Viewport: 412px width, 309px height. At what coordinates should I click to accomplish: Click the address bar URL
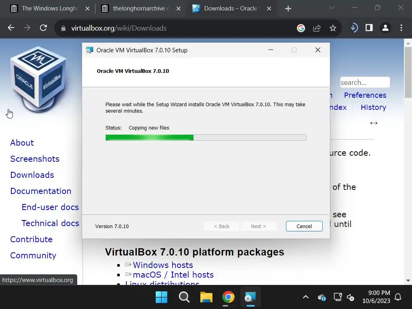coord(119,28)
